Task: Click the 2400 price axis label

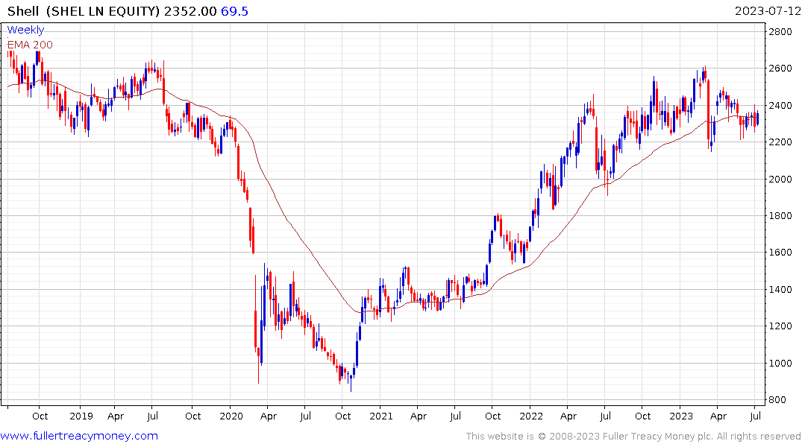Action: [x=780, y=105]
